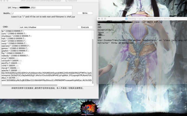
Task: Click the 'apache:!!:16606' output line
Action: pyautogui.click(x=11, y=70)
